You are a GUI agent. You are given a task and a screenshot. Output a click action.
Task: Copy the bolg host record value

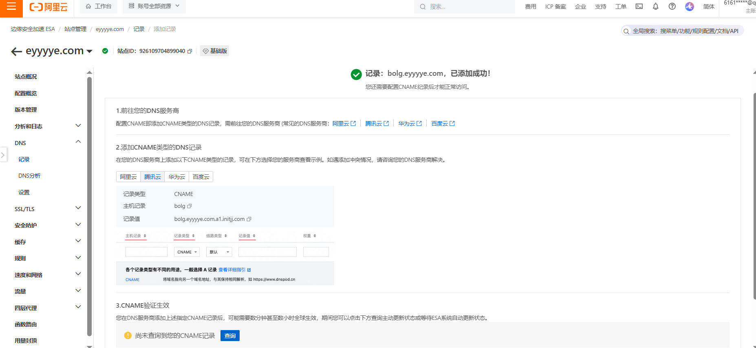tap(190, 206)
